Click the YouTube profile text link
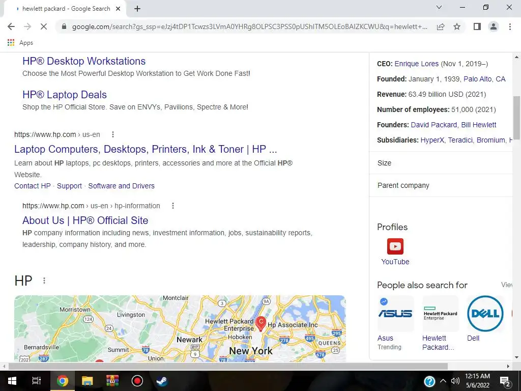 click(395, 262)
